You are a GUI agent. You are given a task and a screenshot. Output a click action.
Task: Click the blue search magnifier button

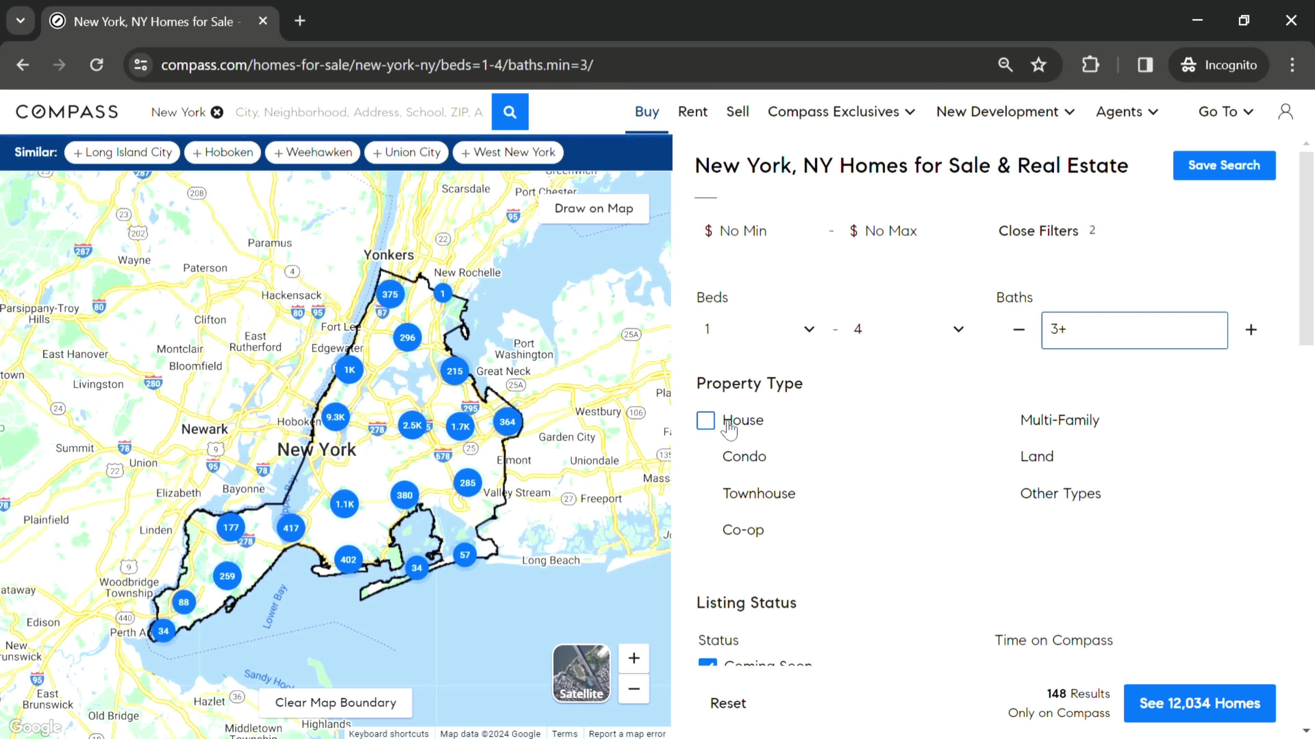[x=510, y=112]
